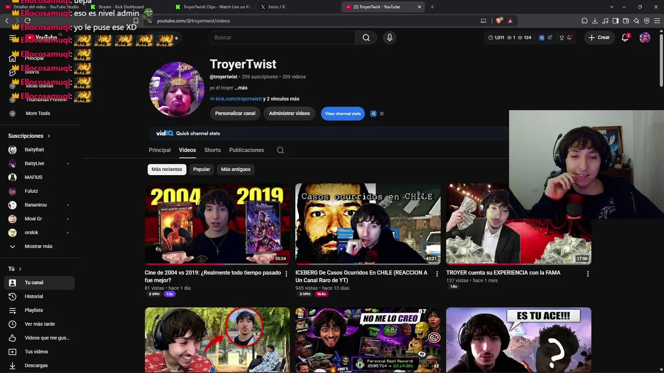Start voice search with the microphone icon
The width and height of the screenshot is (664, 373).
[x=390, y=37]
